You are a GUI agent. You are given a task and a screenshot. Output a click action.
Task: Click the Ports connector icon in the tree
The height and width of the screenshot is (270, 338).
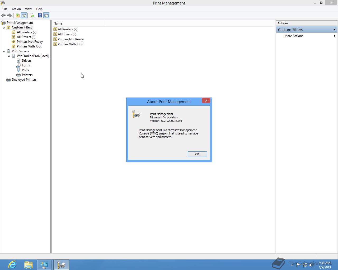[18, 70]
